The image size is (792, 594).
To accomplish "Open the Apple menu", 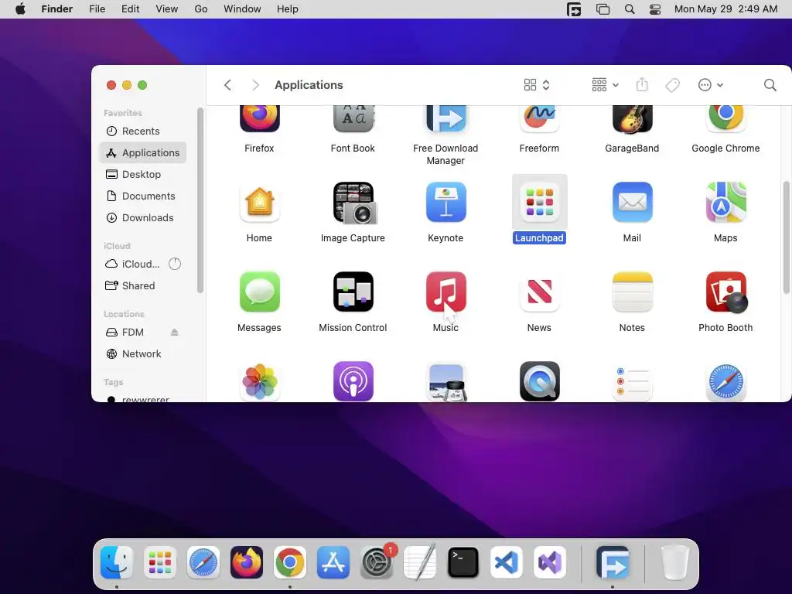I will coord(20,9).
